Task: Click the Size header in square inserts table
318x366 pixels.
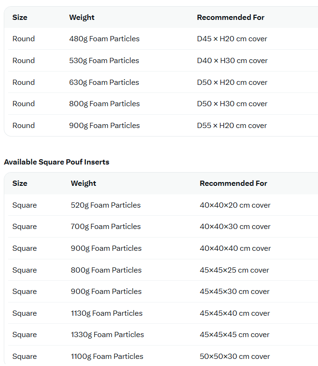Action: [20, 183]
